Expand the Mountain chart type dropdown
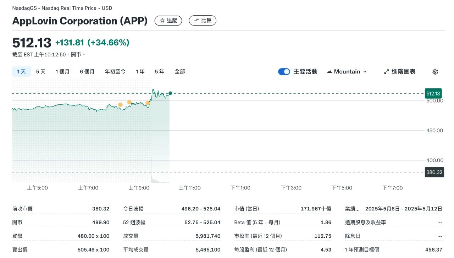The image size is (454, 258). [347, 72]
